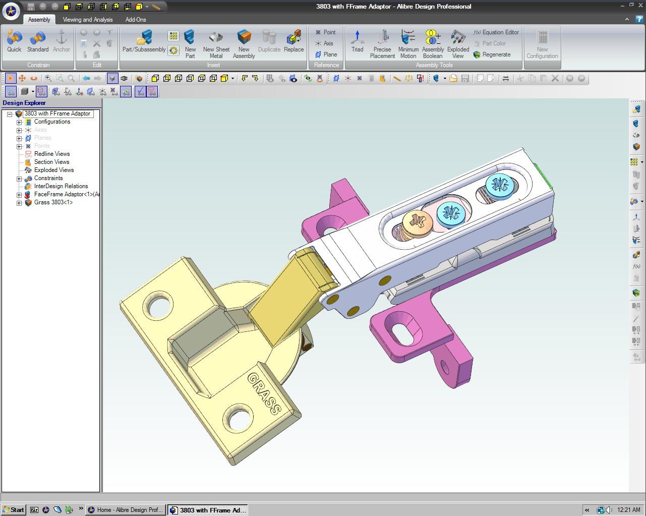Select Section Views in Design Explorer
Screen dimensions: 646x516
click(x=51, y=162)
